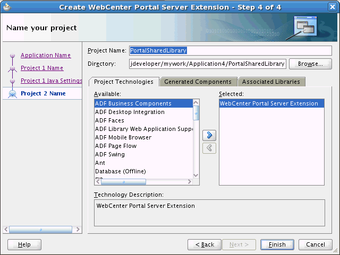Image resolution: width=340 pixels, height=255 pixels.
Task: Click the < Back button
Action: tap(205, 244)
